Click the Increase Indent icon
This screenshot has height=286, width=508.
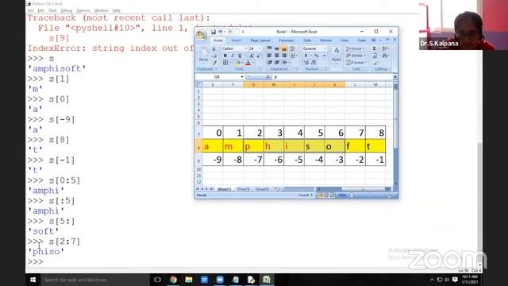[277, 63]
